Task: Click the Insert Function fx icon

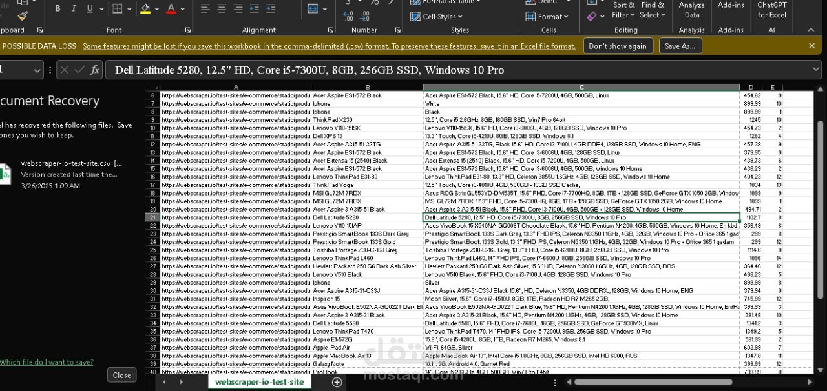Action: point(95,70)
